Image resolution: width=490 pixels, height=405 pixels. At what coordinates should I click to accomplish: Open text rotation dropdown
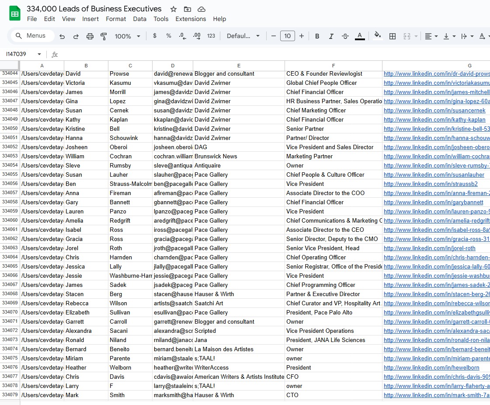(x=484, y=36)
